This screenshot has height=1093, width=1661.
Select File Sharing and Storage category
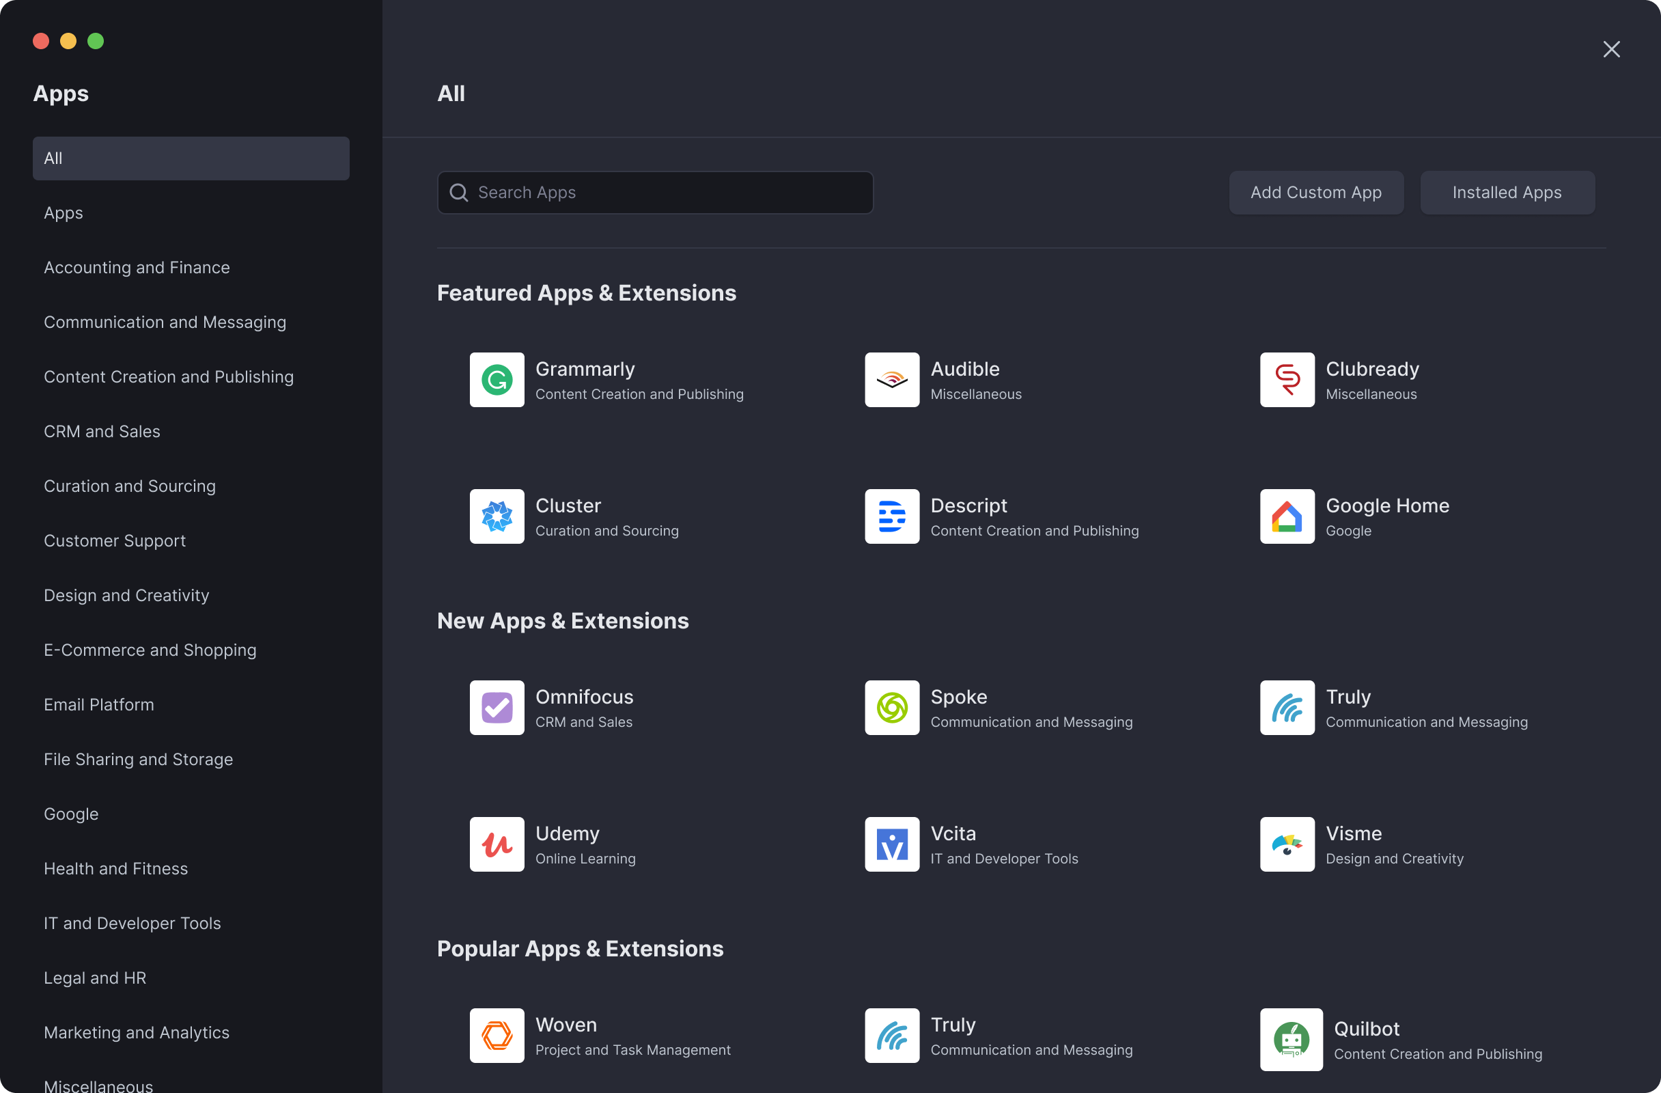[191, 760]
